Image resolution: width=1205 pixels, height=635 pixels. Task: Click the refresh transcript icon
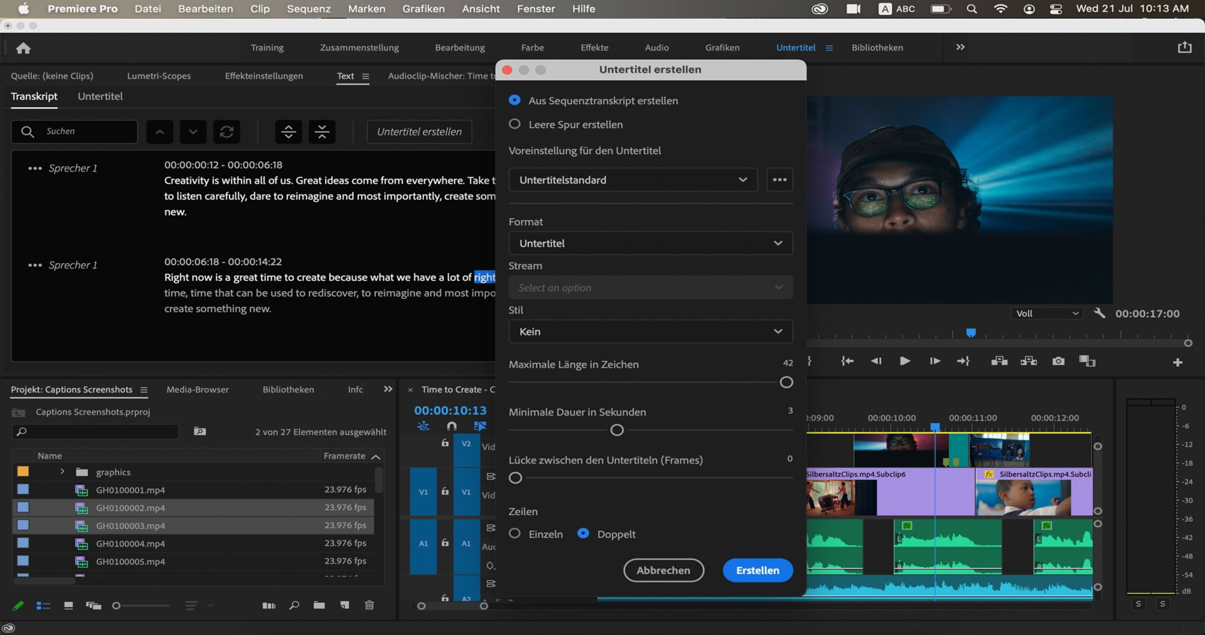(227, 132)
